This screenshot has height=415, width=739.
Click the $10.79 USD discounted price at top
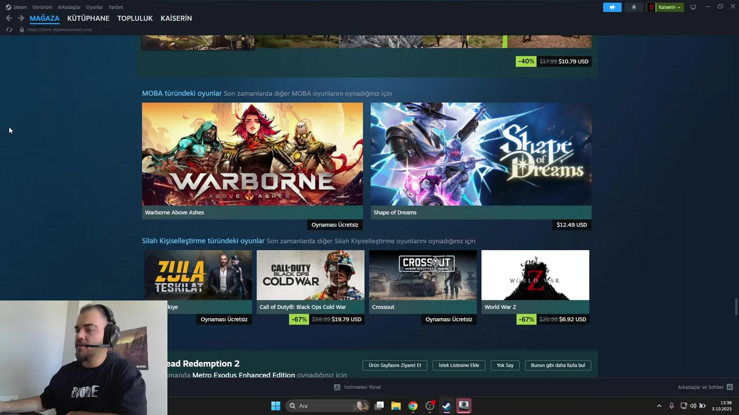click(573, 62)
